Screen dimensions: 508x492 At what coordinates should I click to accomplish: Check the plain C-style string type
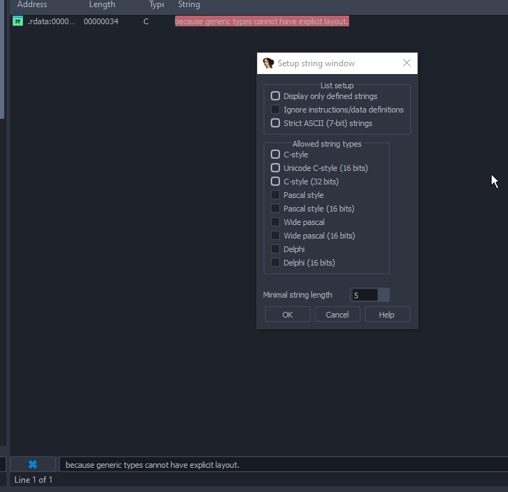tap(276, 155)
